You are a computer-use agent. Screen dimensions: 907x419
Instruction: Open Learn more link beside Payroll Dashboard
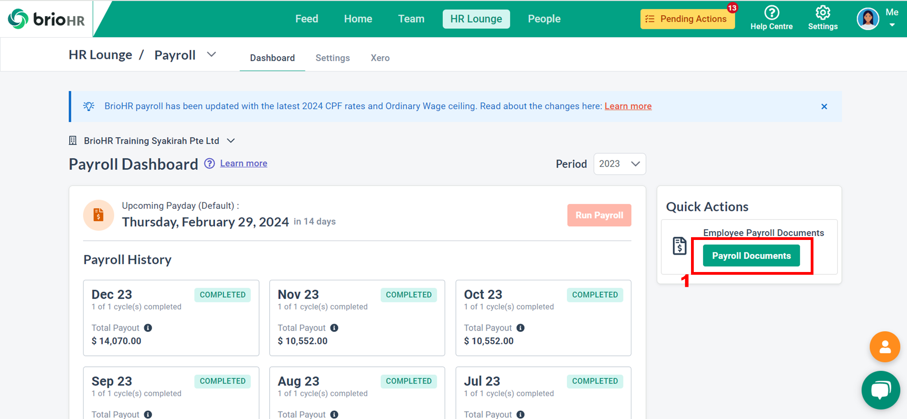[243, 163]
